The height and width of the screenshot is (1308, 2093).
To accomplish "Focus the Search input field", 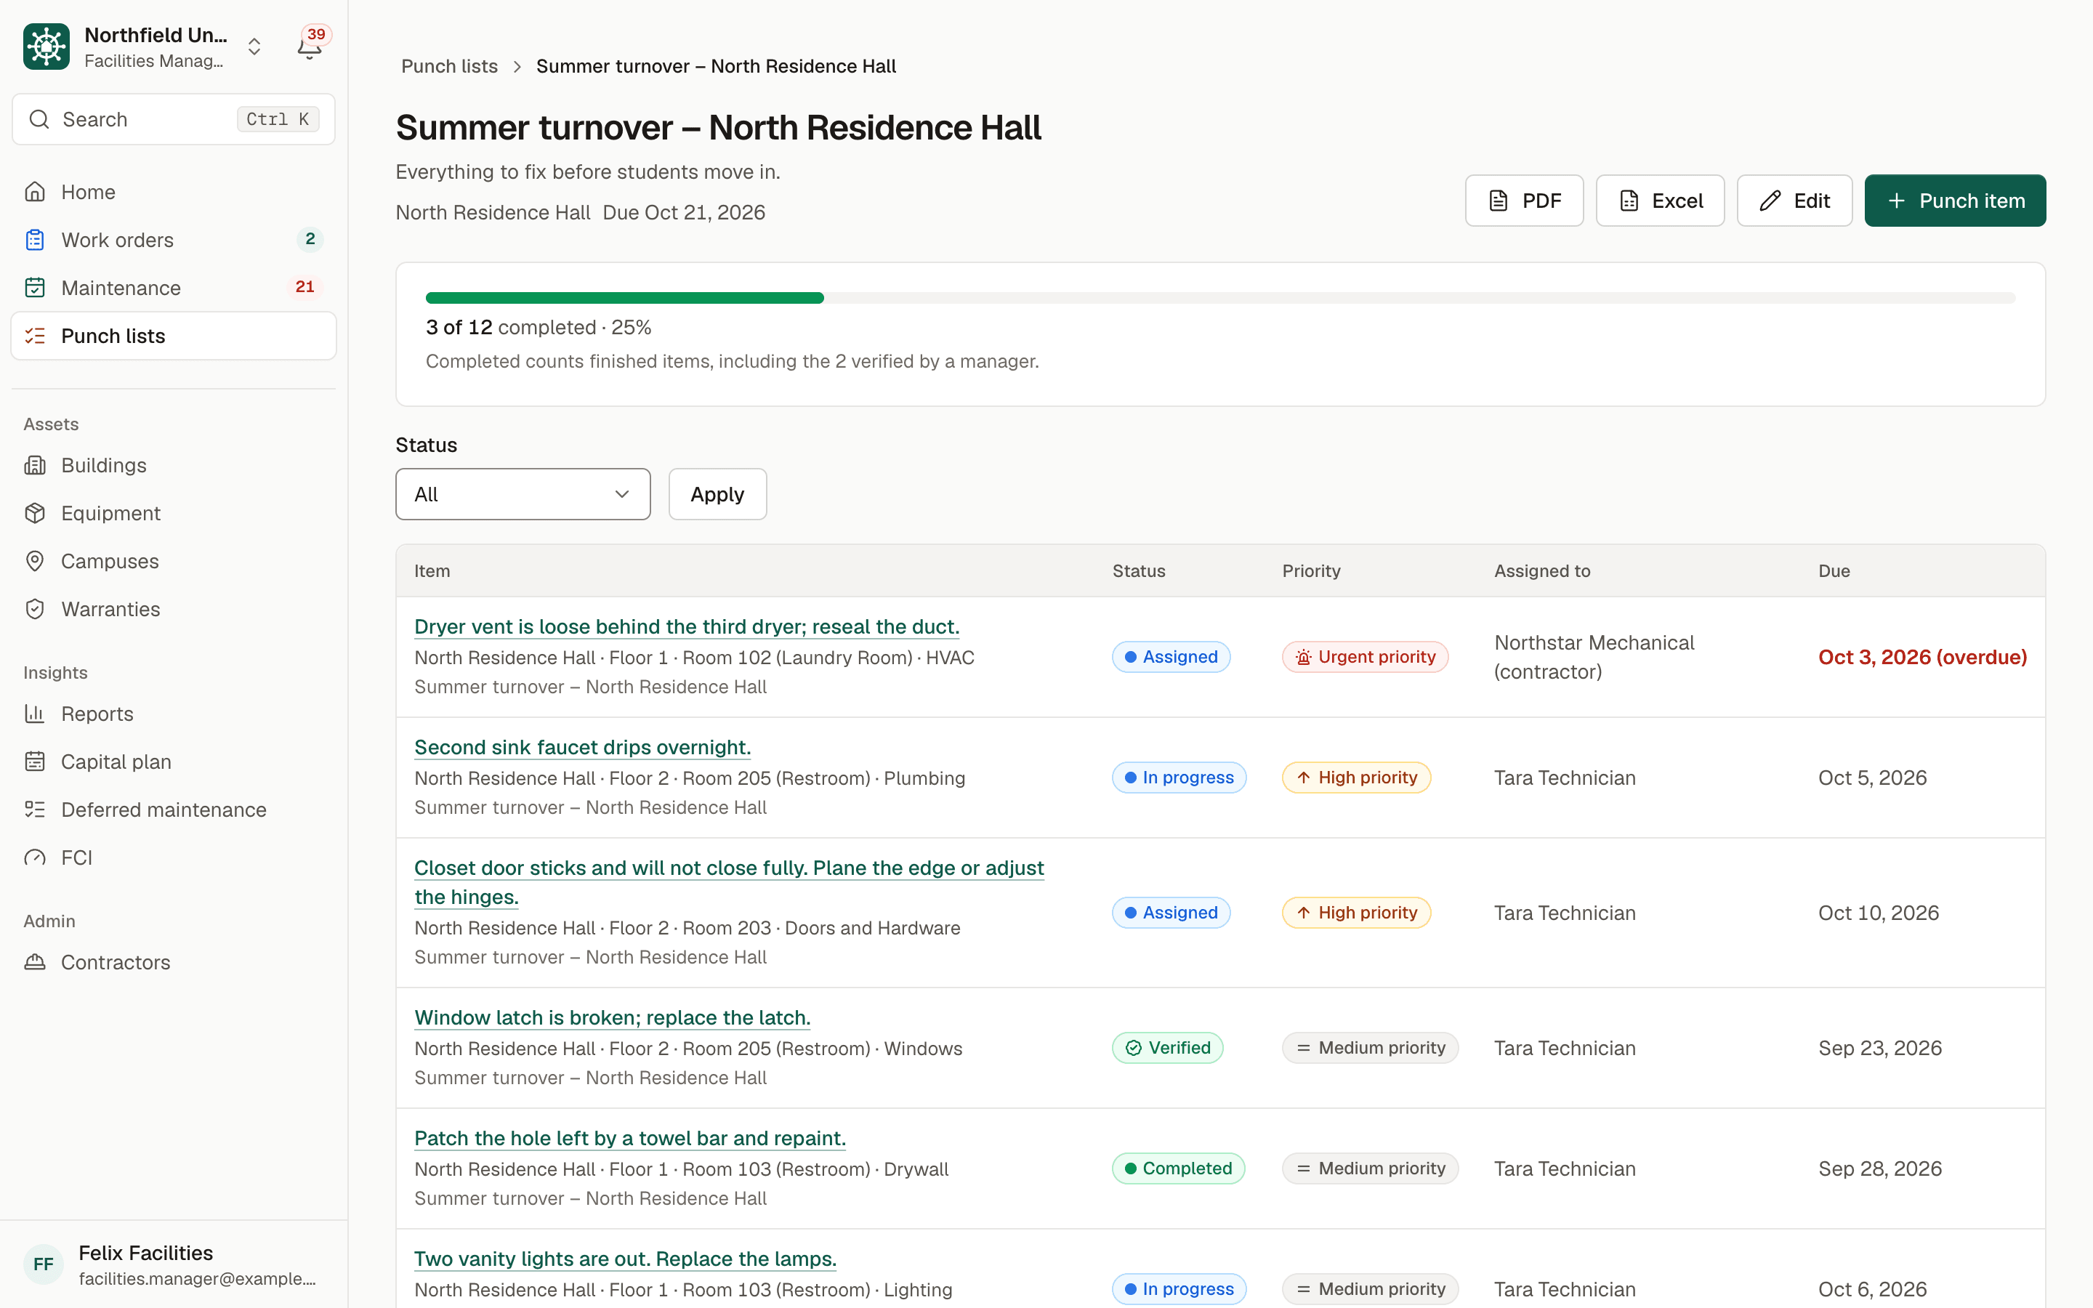I will pos(174,119).
